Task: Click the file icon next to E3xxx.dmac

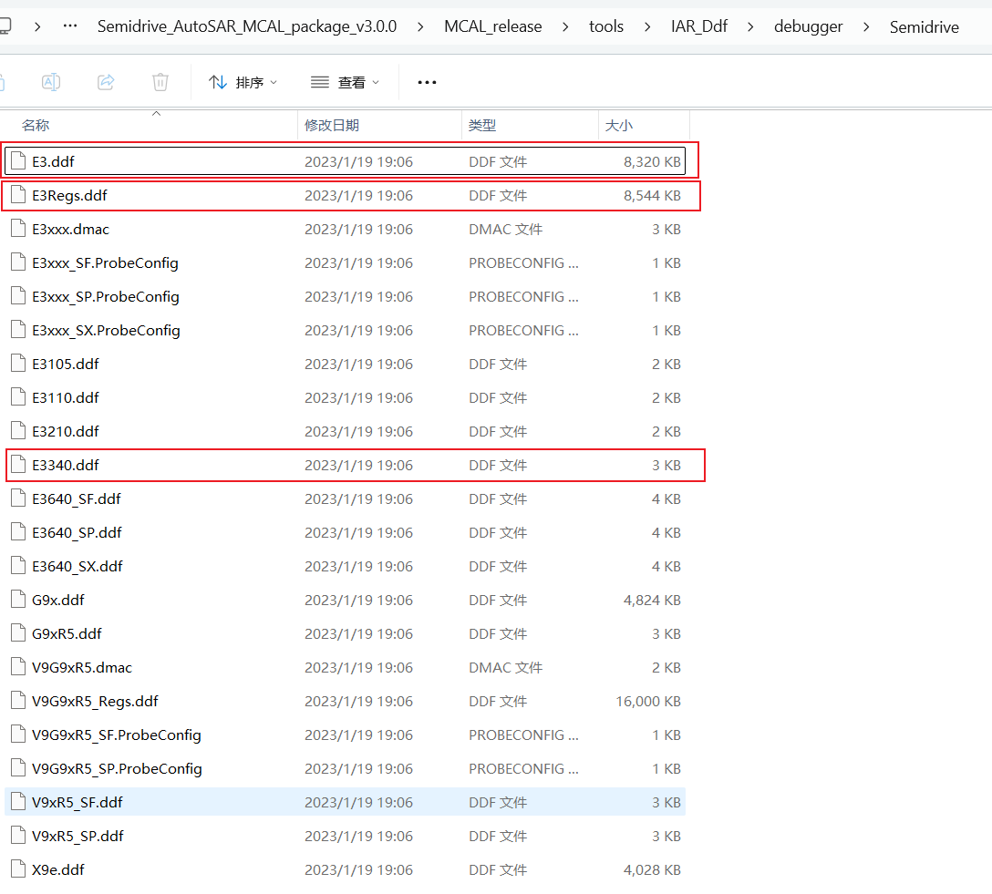Action: (18, 229)
